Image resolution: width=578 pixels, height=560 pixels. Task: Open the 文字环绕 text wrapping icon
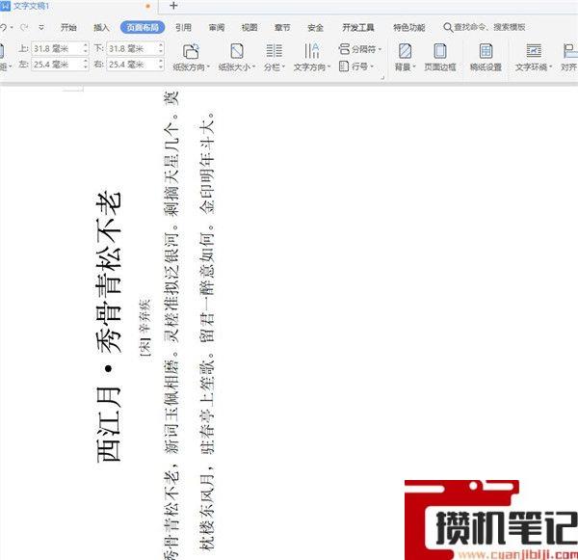tap(534, 51)
